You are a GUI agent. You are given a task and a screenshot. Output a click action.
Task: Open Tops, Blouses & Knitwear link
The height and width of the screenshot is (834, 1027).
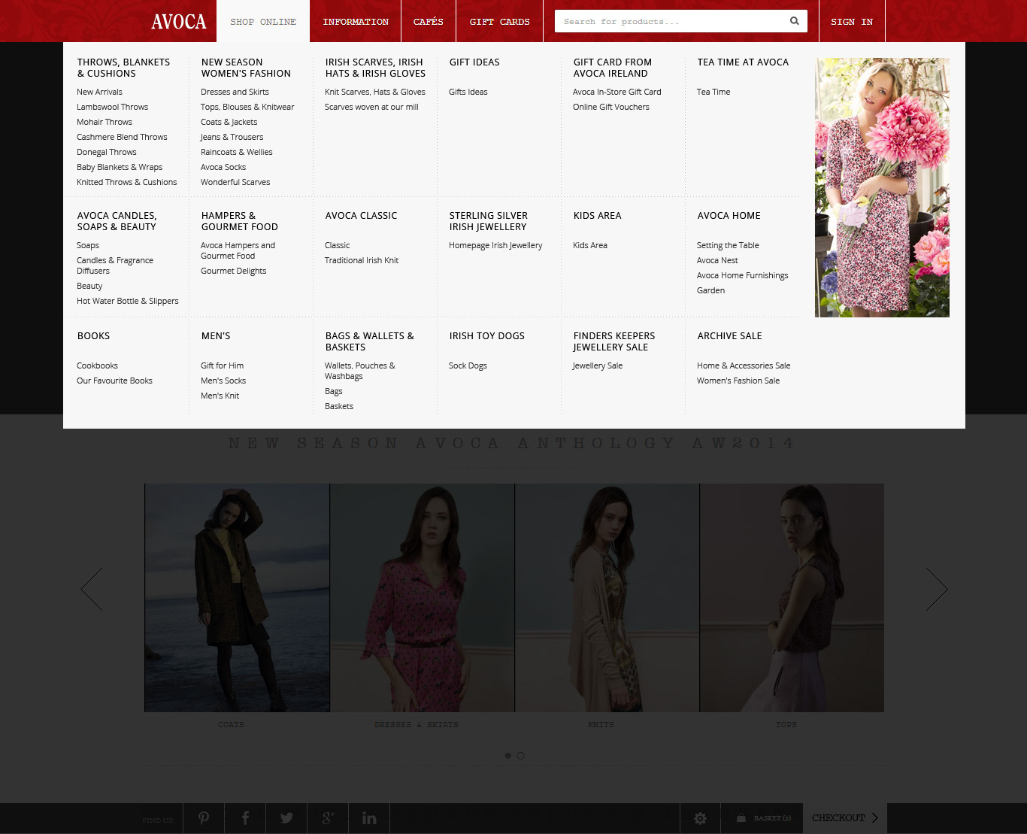[x=247, y=107]
